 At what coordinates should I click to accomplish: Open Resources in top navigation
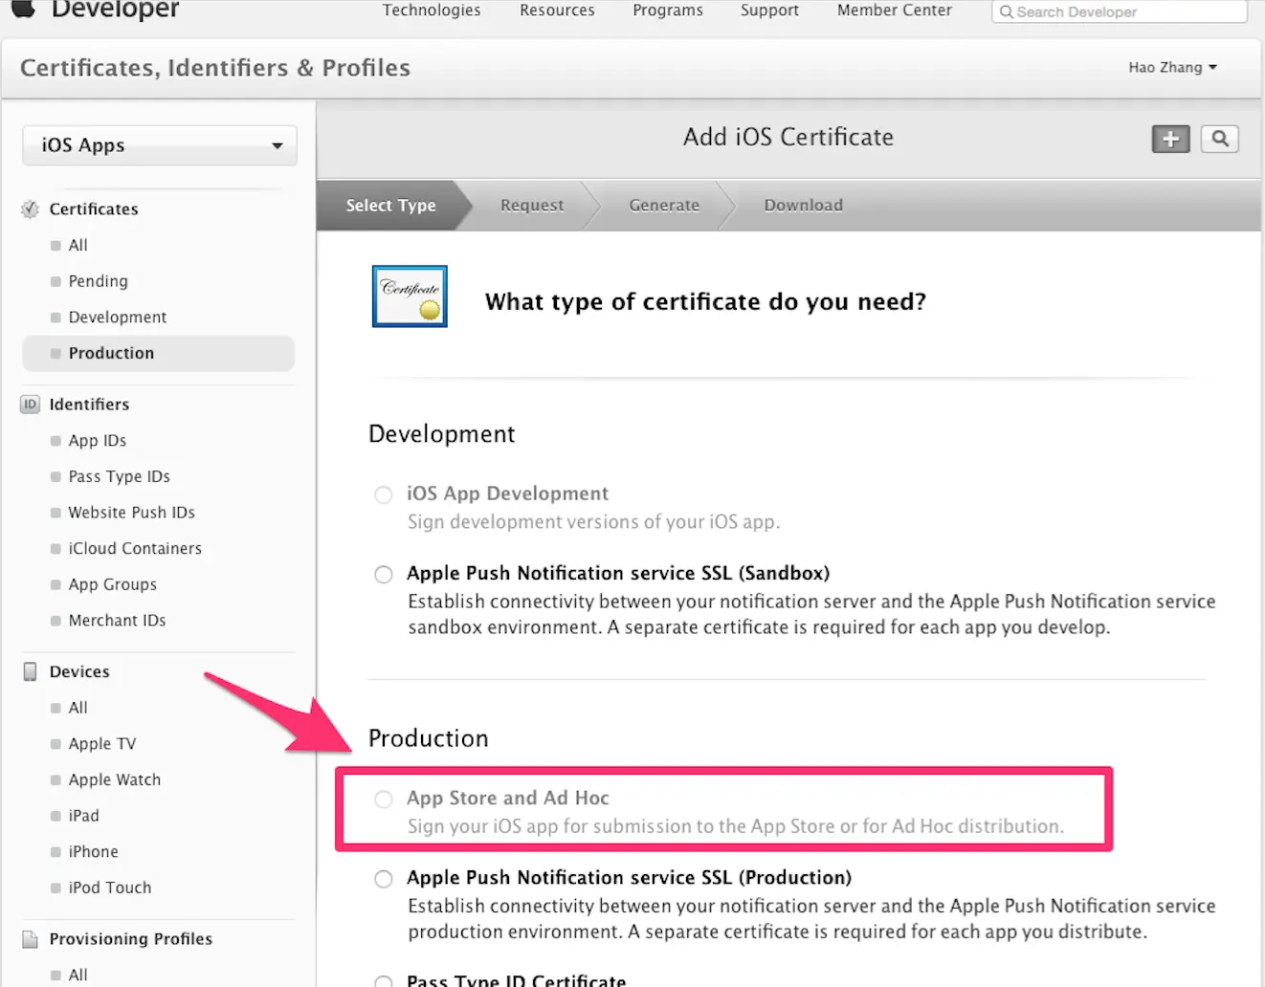point(557,10)
